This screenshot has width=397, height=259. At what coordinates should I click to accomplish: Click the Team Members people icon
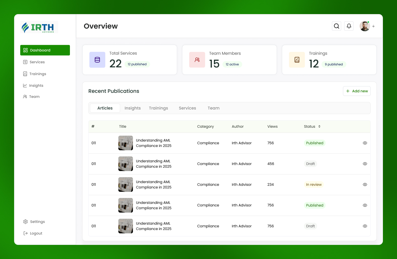pyautogui.click(x=197, y=60)
